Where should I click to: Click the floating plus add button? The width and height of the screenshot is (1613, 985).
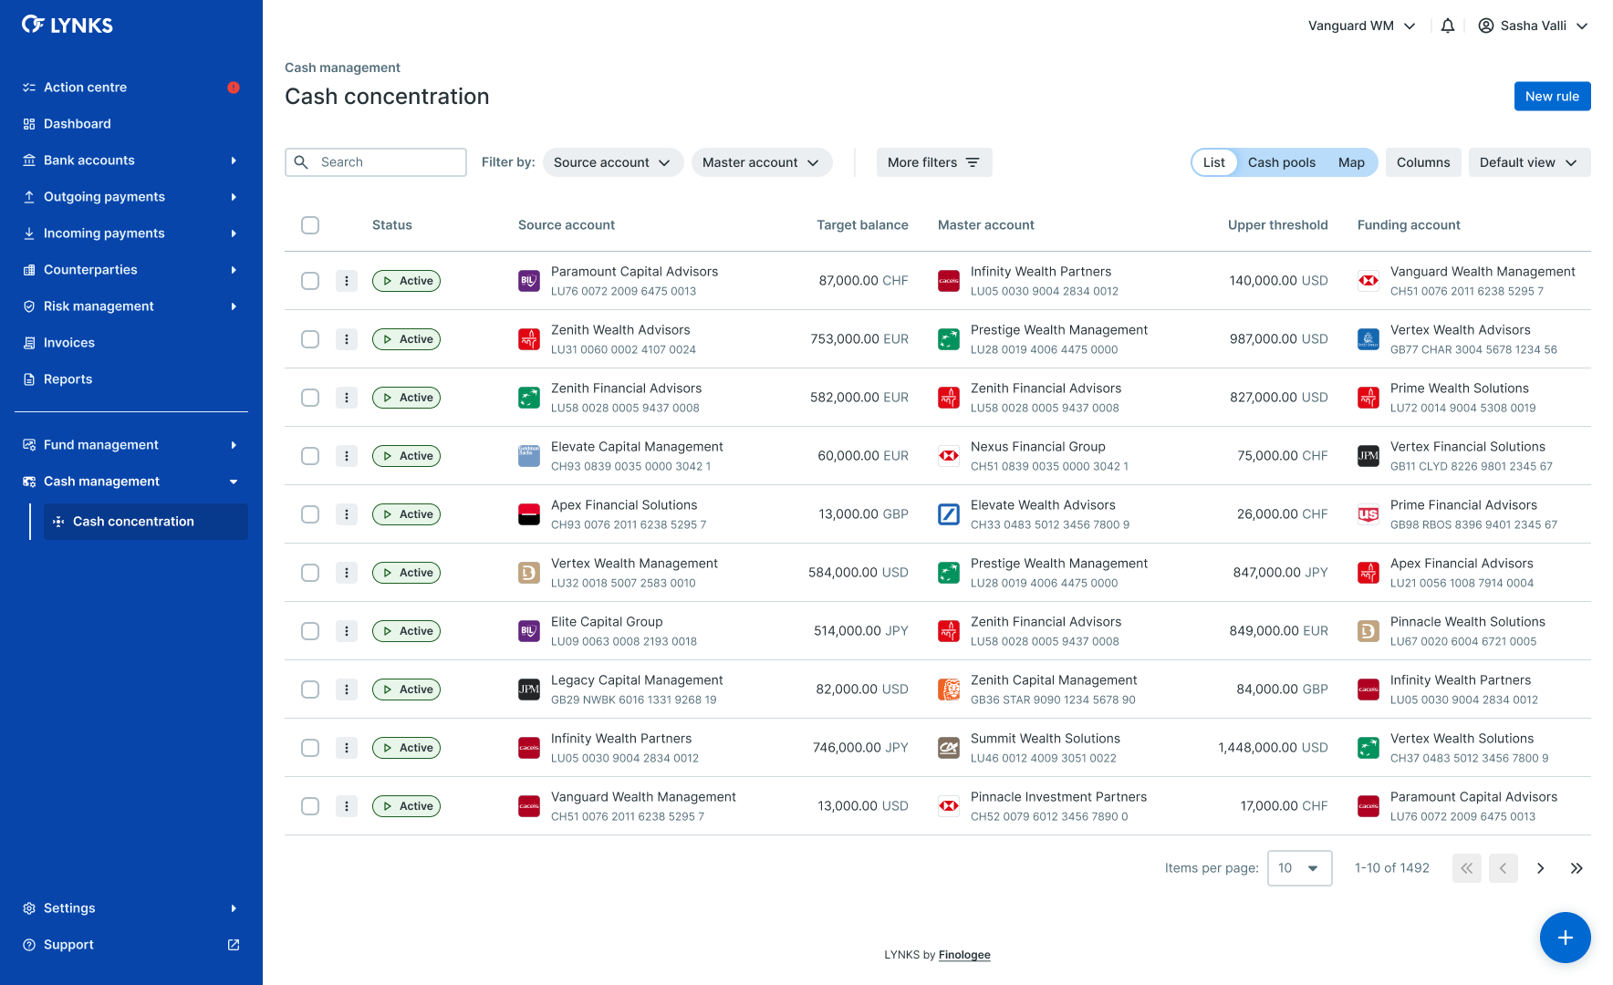(1566, 938)
